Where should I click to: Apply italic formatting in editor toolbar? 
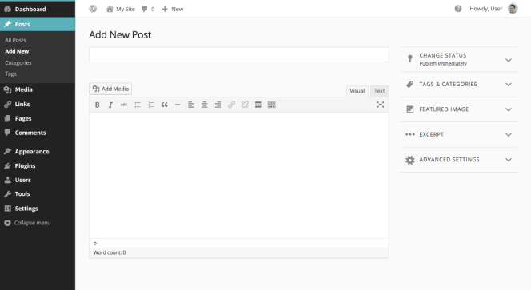[x=110, y=105]
